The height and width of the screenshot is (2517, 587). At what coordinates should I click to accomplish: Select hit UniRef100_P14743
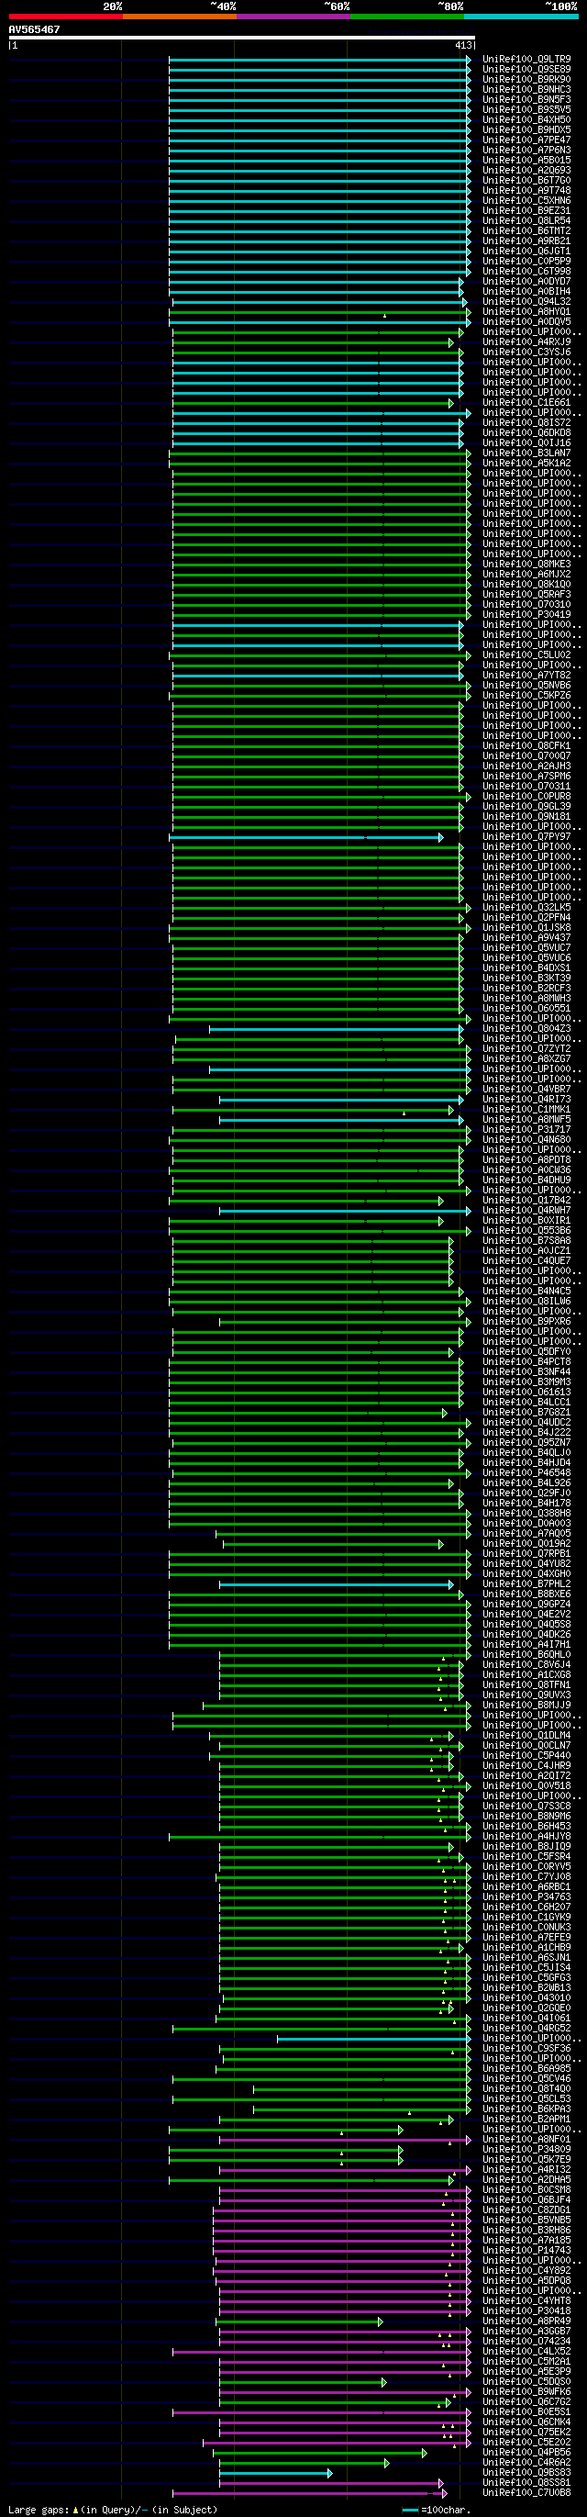(x=526, y=2250)
